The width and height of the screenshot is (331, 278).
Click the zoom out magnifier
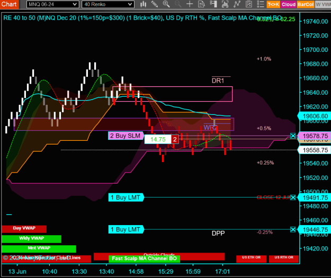(x=178, y=4)
